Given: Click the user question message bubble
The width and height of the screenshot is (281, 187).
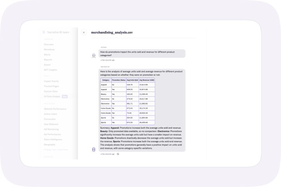Looking at the screenshot, I should click(x=142, y=54).
